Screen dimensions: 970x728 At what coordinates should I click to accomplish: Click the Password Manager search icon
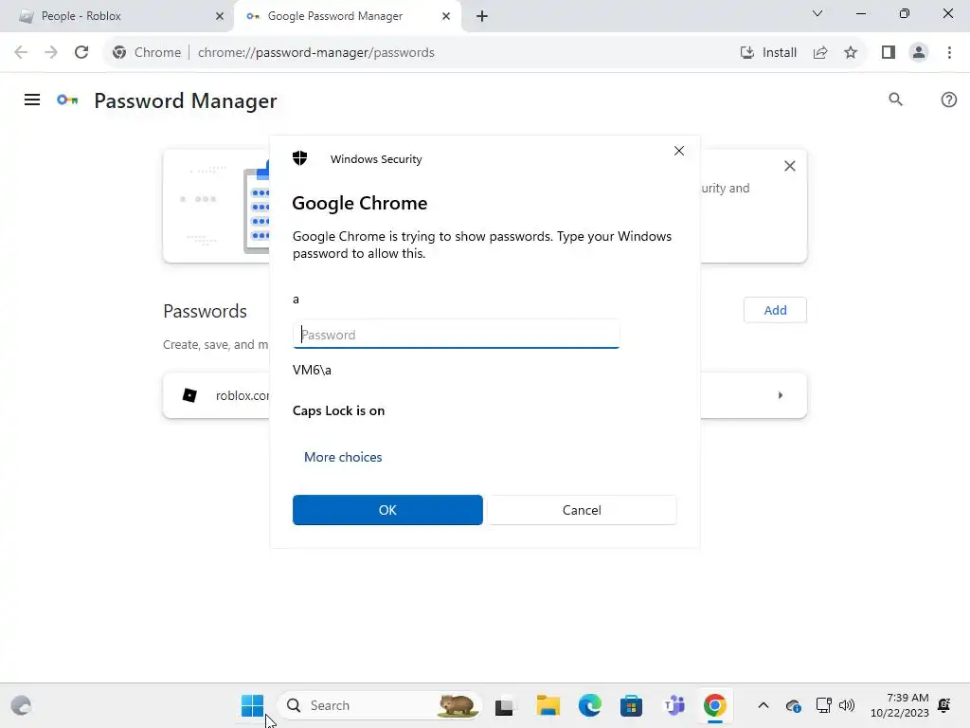pyautogui.click(x=895, y=100)
